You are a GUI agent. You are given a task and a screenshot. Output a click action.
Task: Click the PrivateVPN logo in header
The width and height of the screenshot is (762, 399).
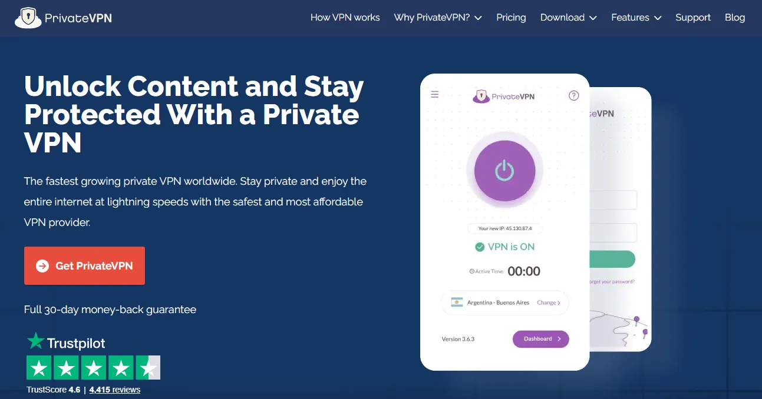(x=63, y=18)
